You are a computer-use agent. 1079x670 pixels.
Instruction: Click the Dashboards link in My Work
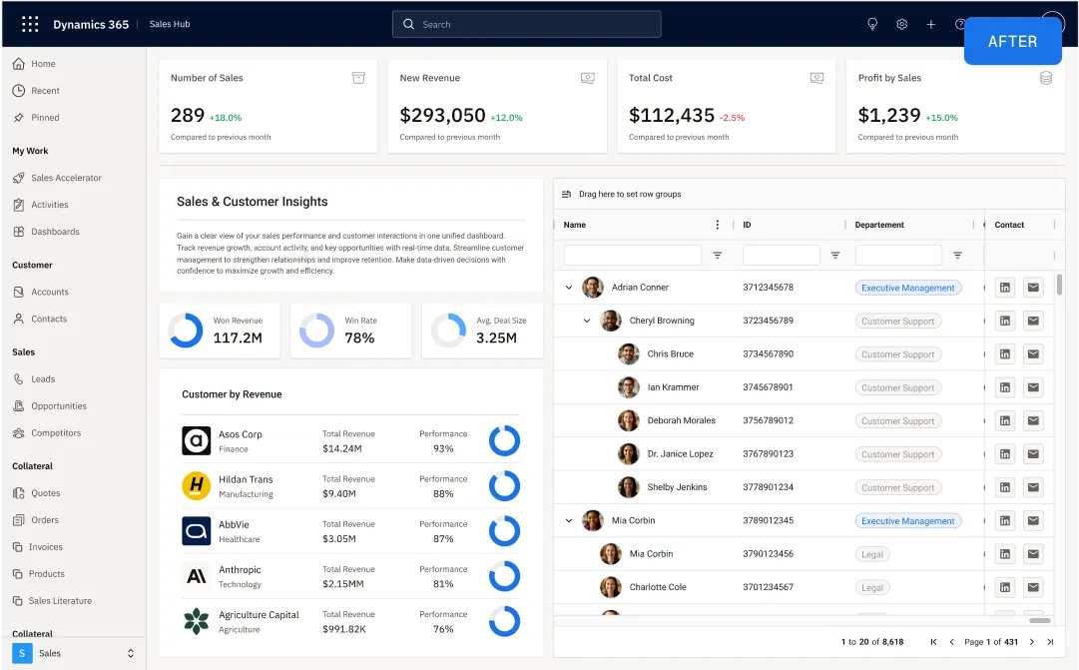coord(55,232)
